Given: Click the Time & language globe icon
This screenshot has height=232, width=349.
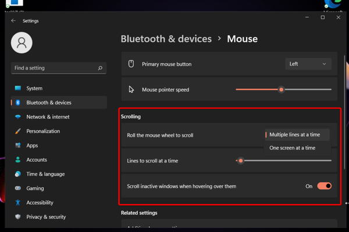Looking at the screenshot, I should (18, 174).
